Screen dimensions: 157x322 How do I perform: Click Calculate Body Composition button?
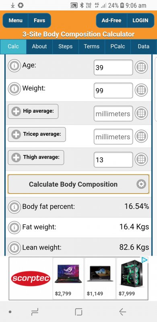78,184
